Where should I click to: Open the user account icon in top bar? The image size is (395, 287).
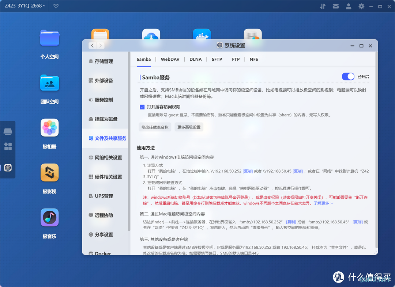(349, 6)
